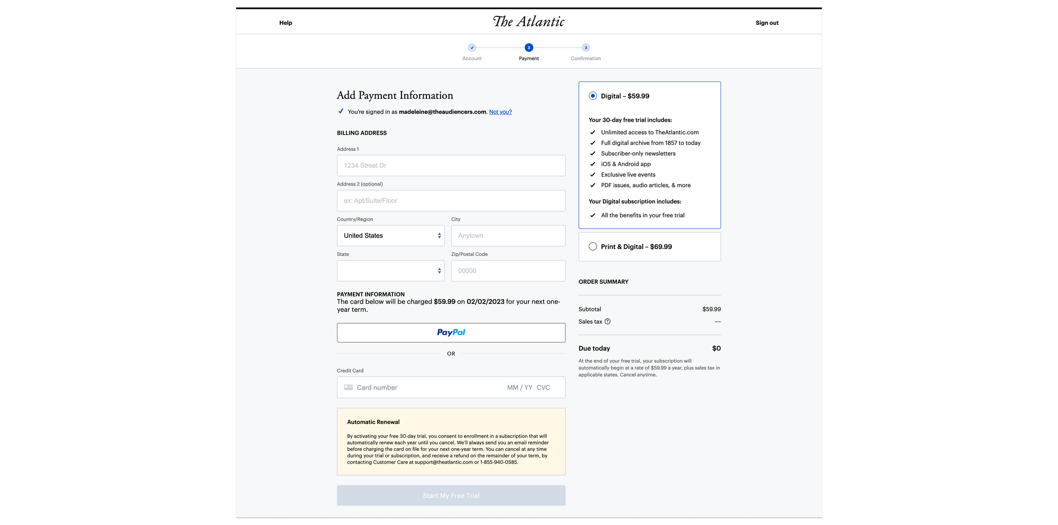Click the Not you? link

500,112
